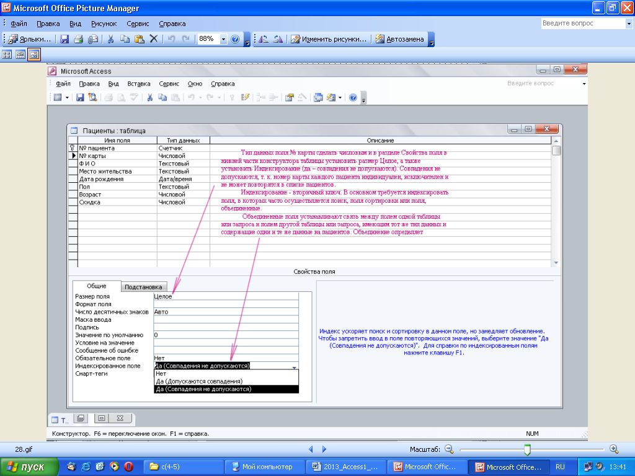This screenshot has height=476, width=635.
Task: Redo the action in Picture Manager
Action: (186, 39)
